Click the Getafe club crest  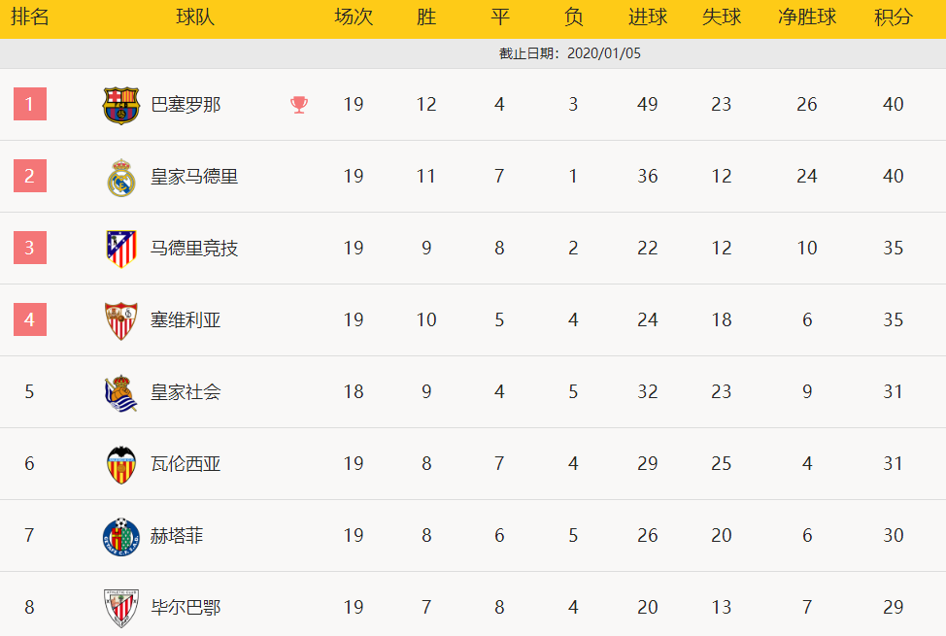point(121,536)
